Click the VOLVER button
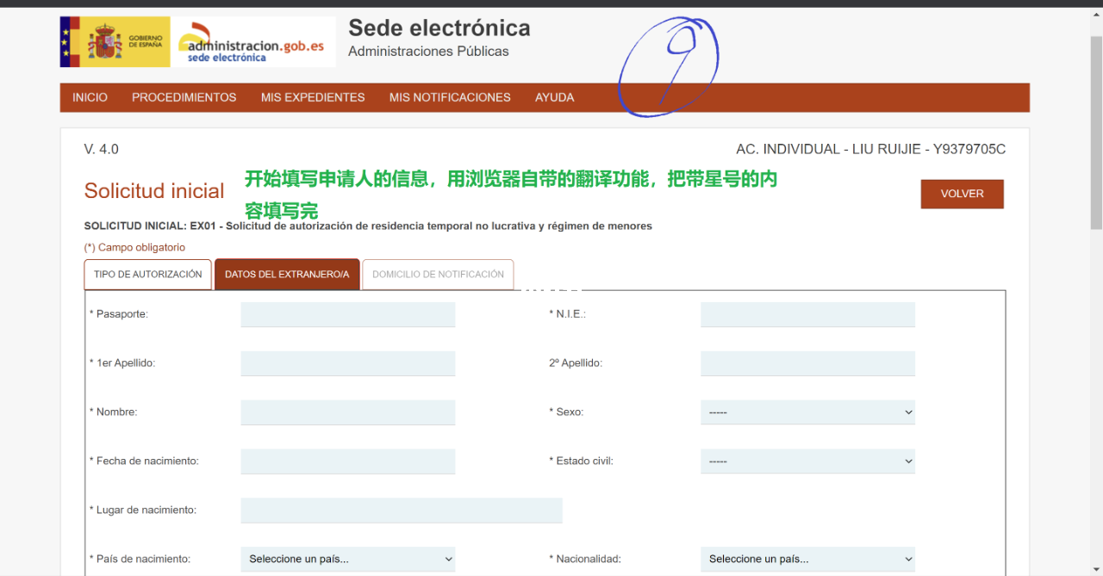The width and height of the screenshot is (1103, 576). tap(962, 194)
